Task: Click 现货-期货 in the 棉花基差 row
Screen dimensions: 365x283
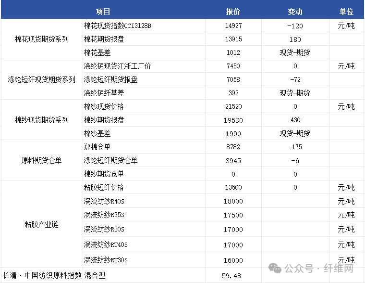Action: pyautogui.click(x=295, y=52)
